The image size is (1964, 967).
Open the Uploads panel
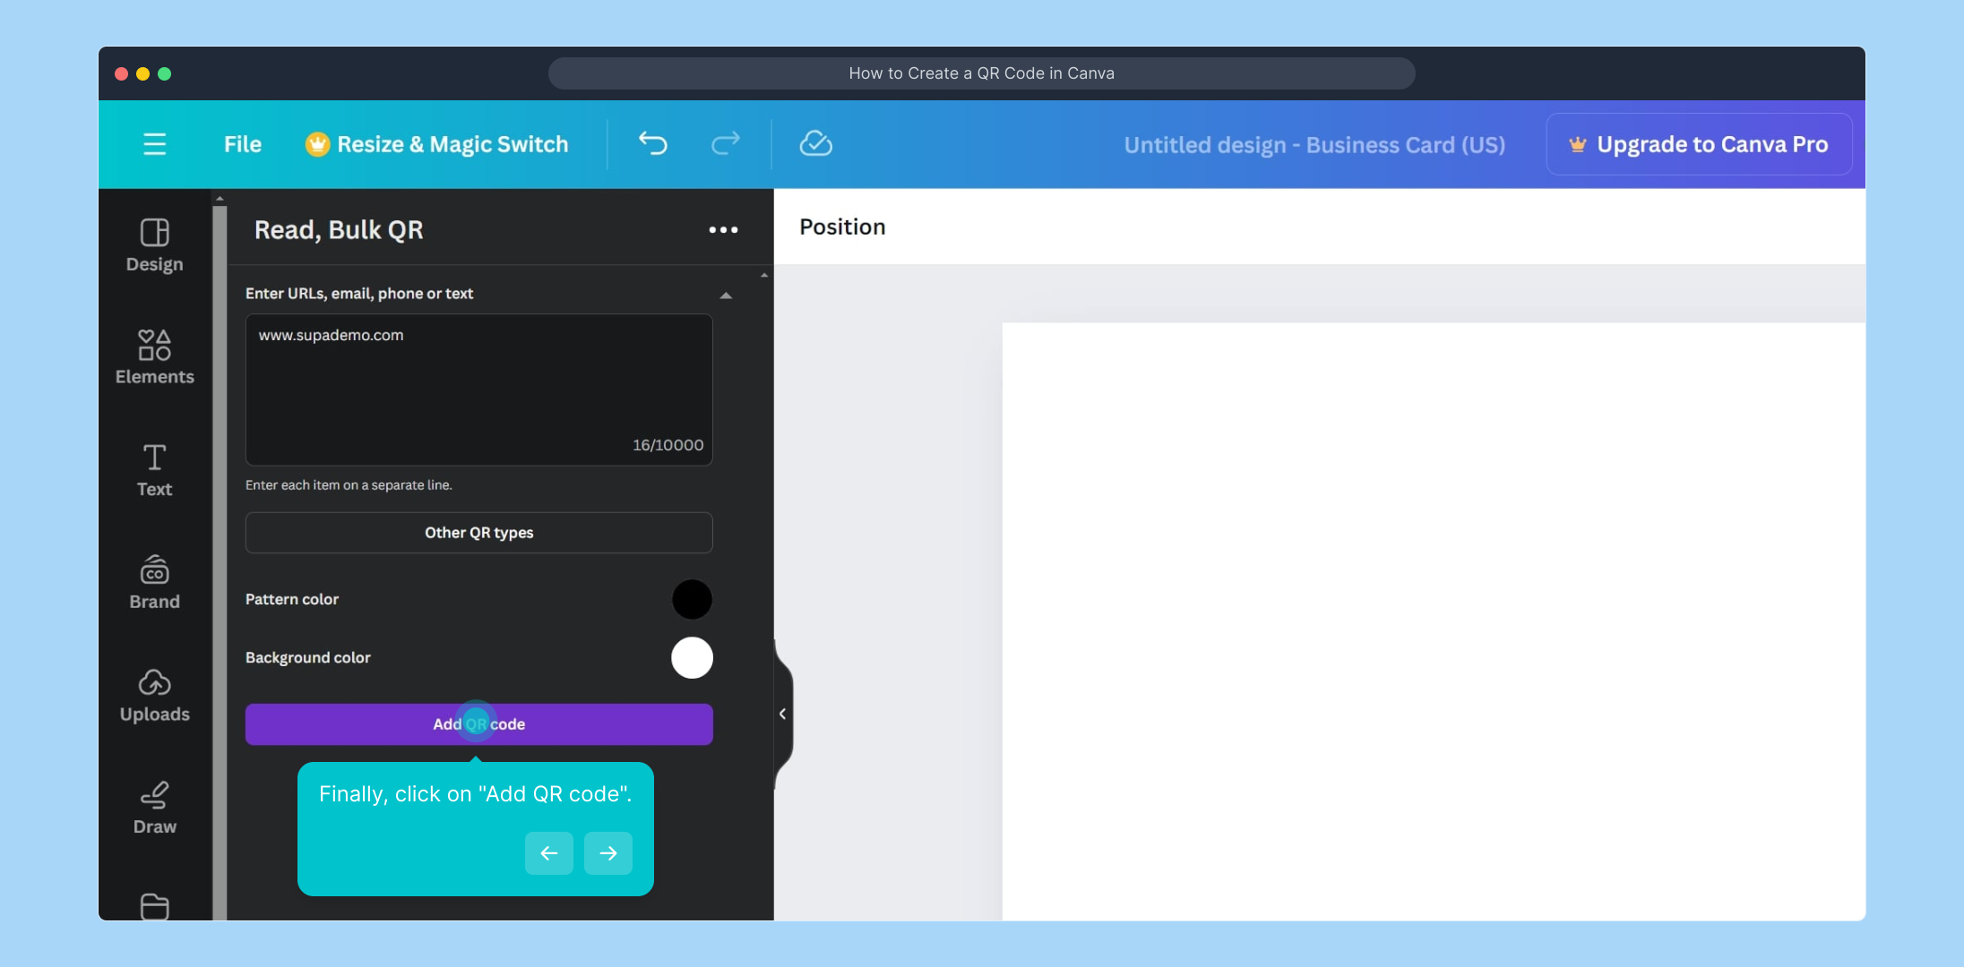click(x=154, y=694)
